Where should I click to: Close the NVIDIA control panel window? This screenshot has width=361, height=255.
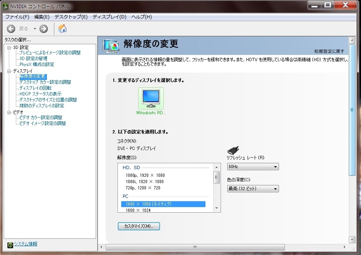345,5
